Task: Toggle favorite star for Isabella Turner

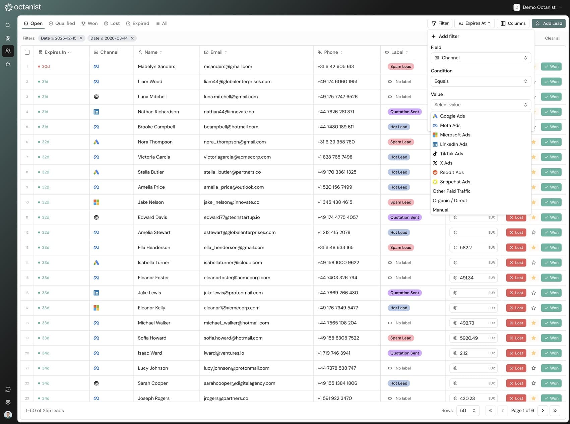Action: [533, 262]
